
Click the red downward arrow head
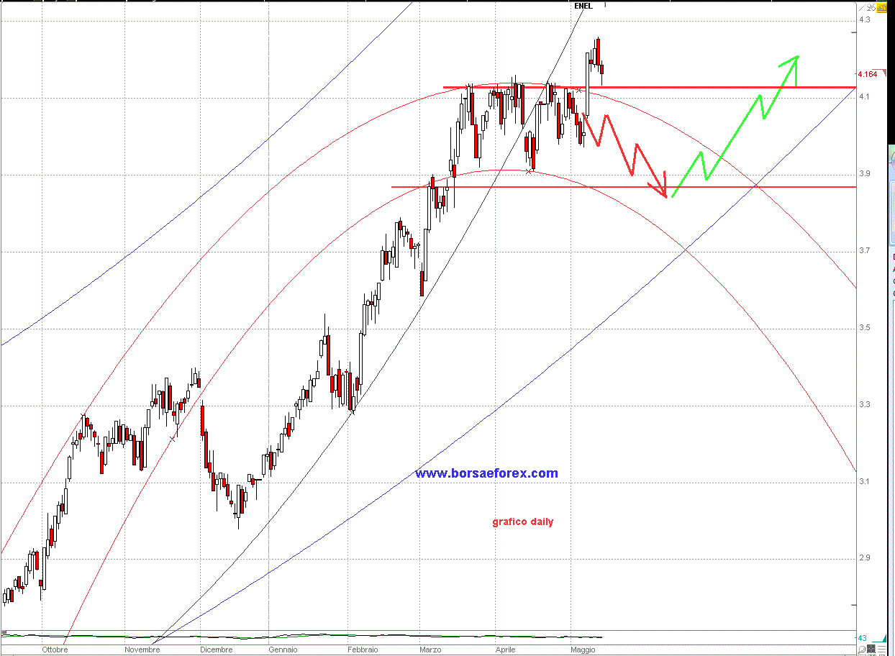pyautogui.click(x=662, y=190)
